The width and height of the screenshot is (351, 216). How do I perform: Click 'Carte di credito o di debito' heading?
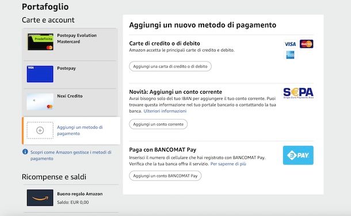165,43
